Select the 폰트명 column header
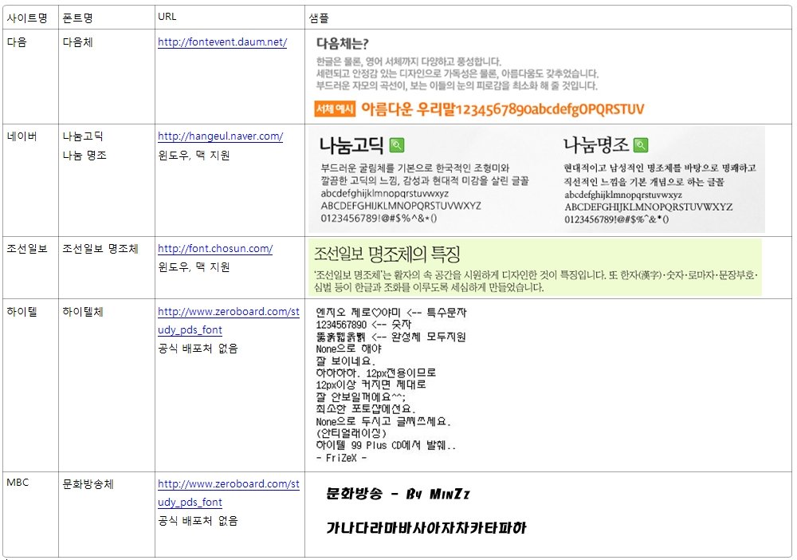Image resolution: width=797 pixels, height=560 pixels. (78, 18)
